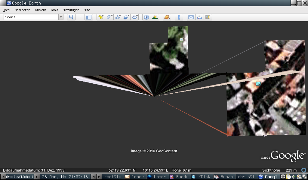
Task: Open the Bearbeiten menu
Action: [x=22, y=10]
